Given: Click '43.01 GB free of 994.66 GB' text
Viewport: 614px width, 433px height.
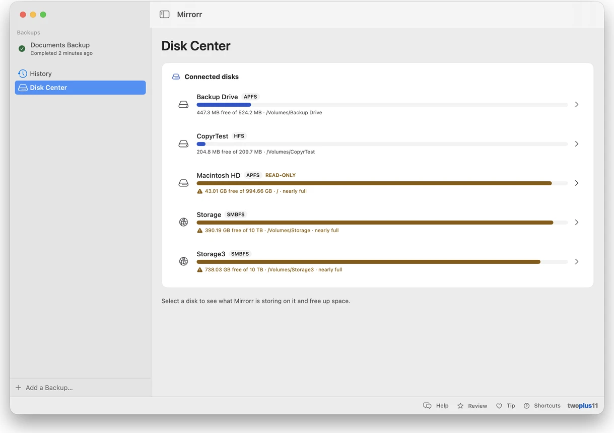Looking at the screenshot, I should click(x=238, y=191).
